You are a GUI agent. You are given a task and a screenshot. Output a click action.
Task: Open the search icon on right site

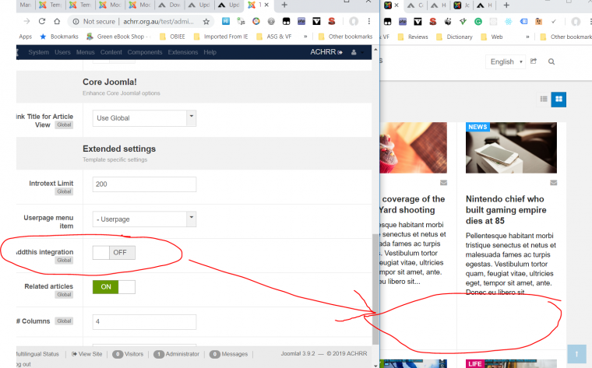click(x=551, y=61)
